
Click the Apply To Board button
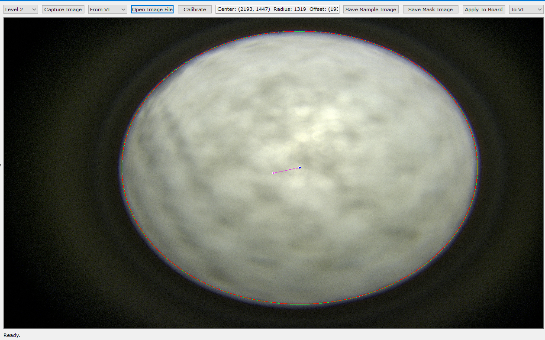pyautogui.click(x=484, y=10)
